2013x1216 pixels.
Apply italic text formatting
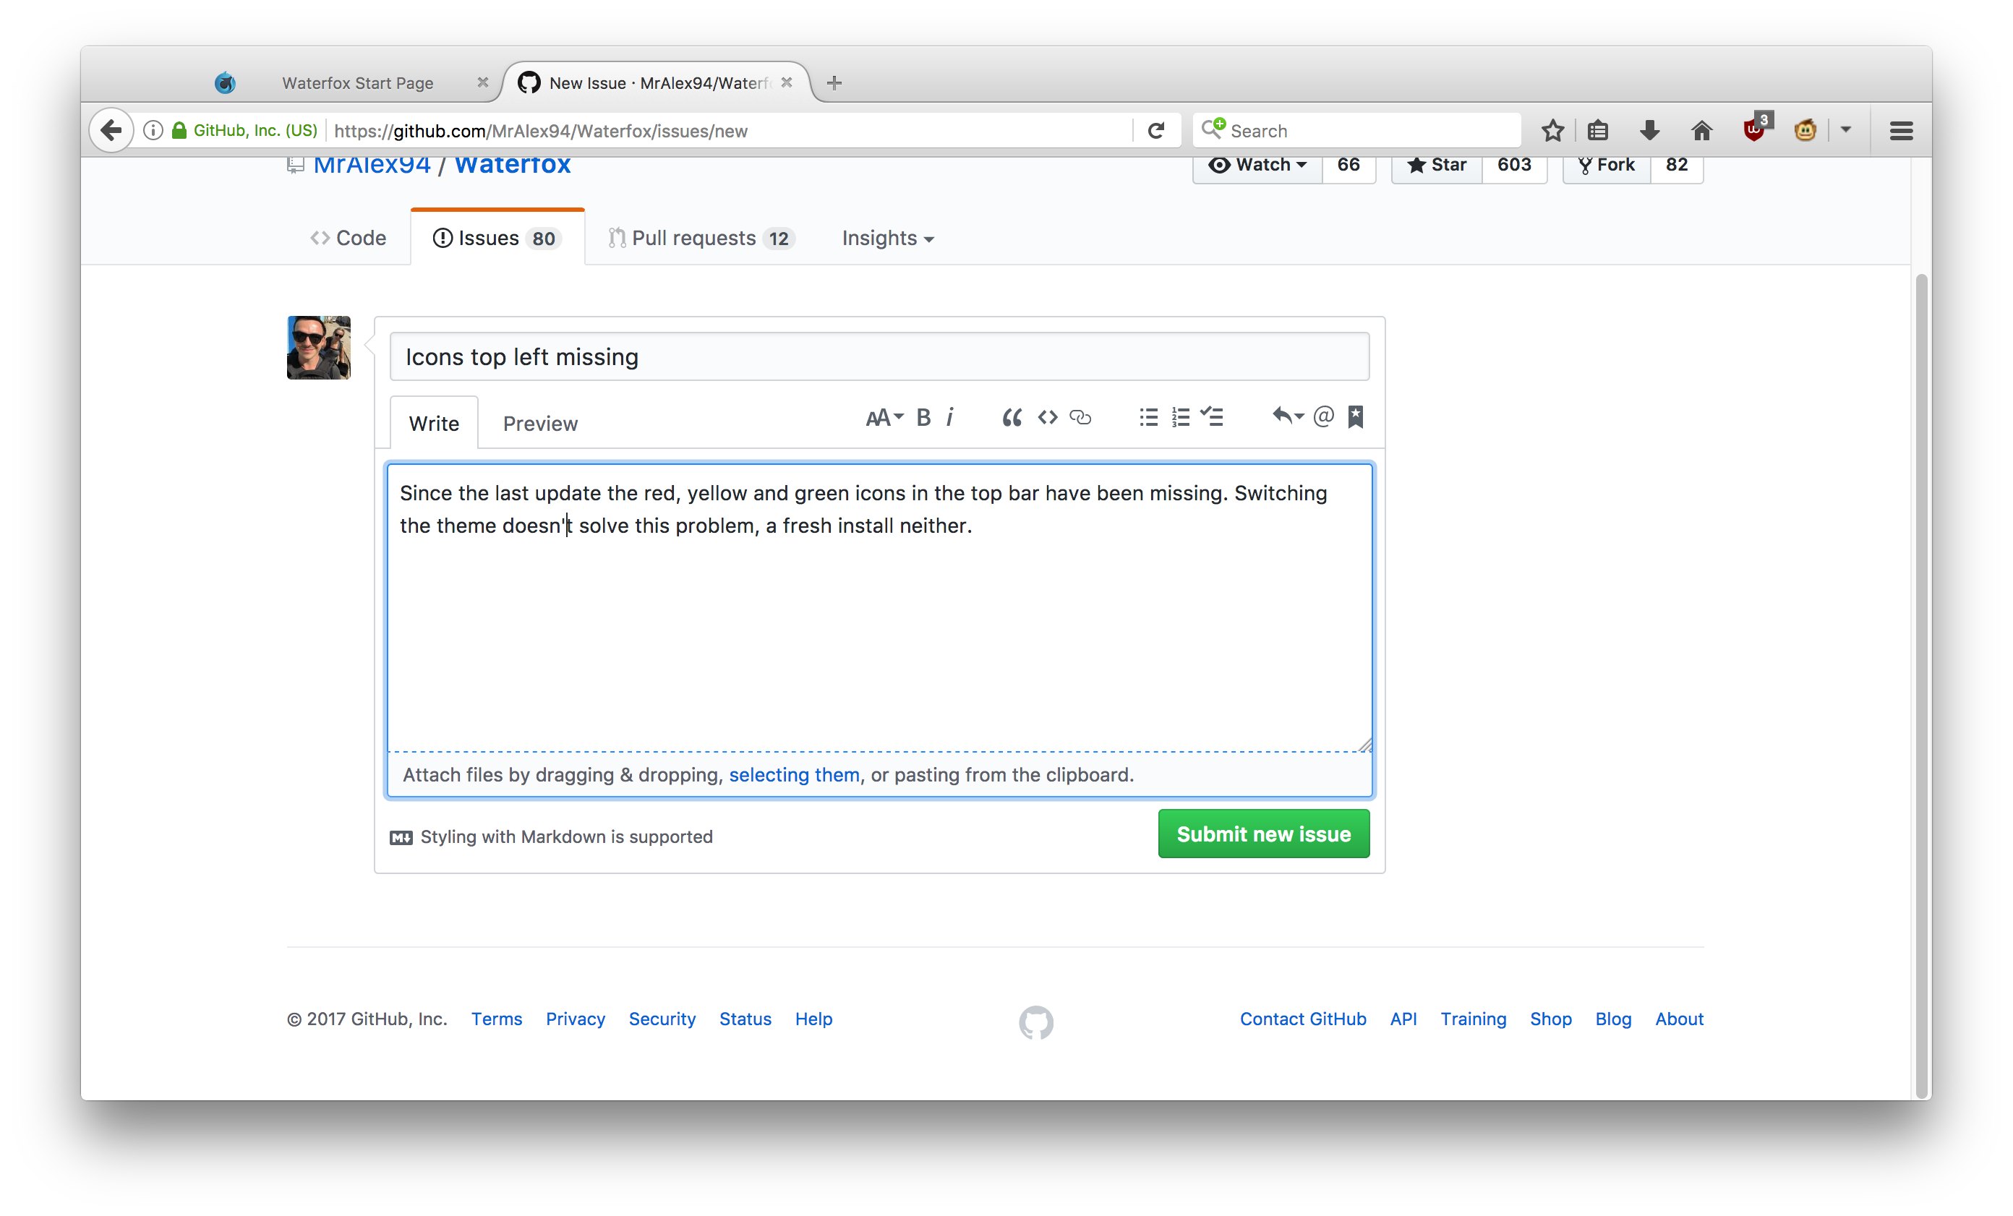(x=949, y=417)
